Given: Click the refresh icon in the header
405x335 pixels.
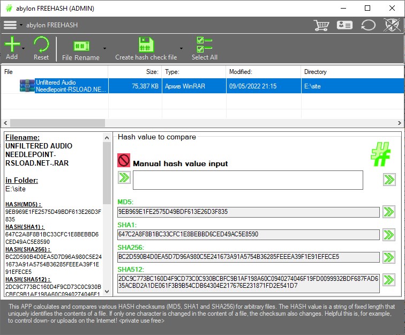Looking at the screenshot, I should tap(368, 25).
